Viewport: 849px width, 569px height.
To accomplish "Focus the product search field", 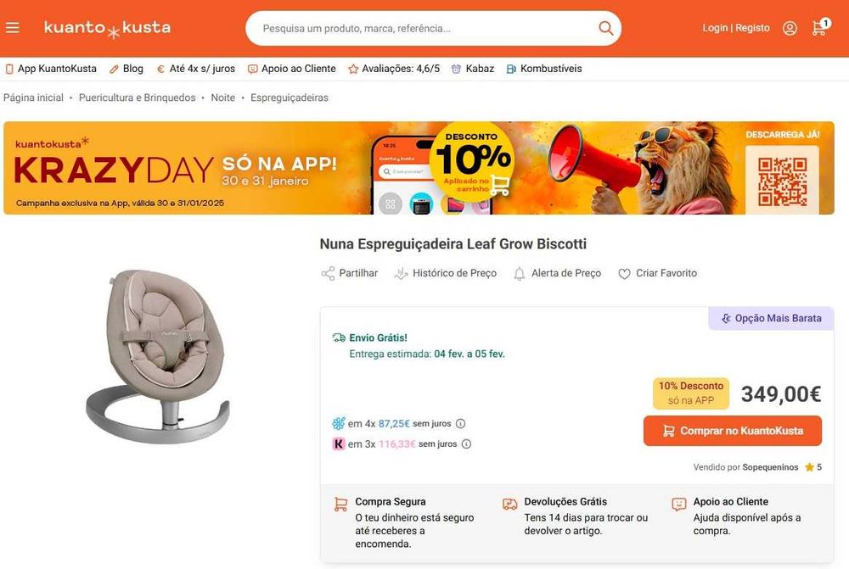I will point(424,29).
